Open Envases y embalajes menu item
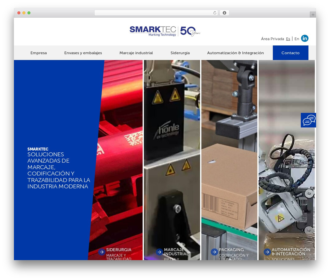330x280 pixels. point(83,53)
